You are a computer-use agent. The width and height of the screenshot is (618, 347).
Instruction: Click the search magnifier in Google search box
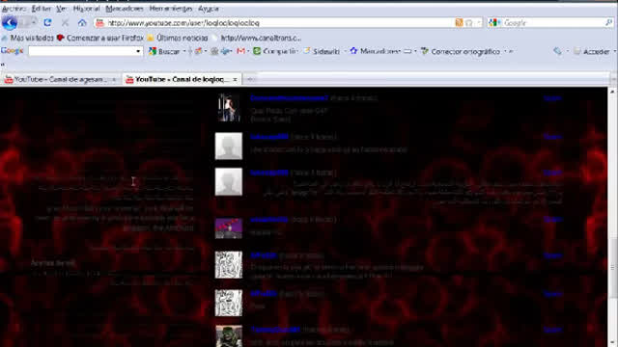coord(608,23)
